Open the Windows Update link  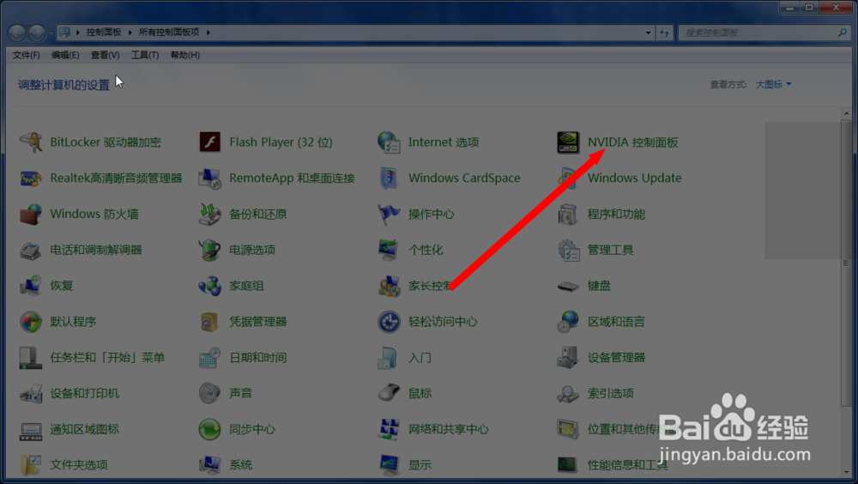click(635, 178)
